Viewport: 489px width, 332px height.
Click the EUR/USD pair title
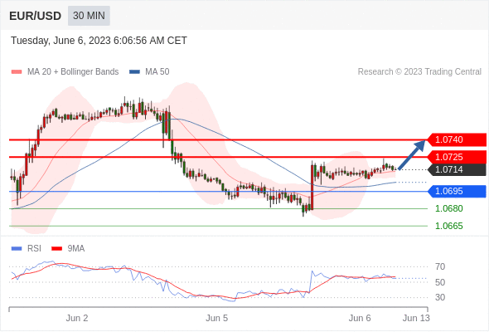coord(35,16)
